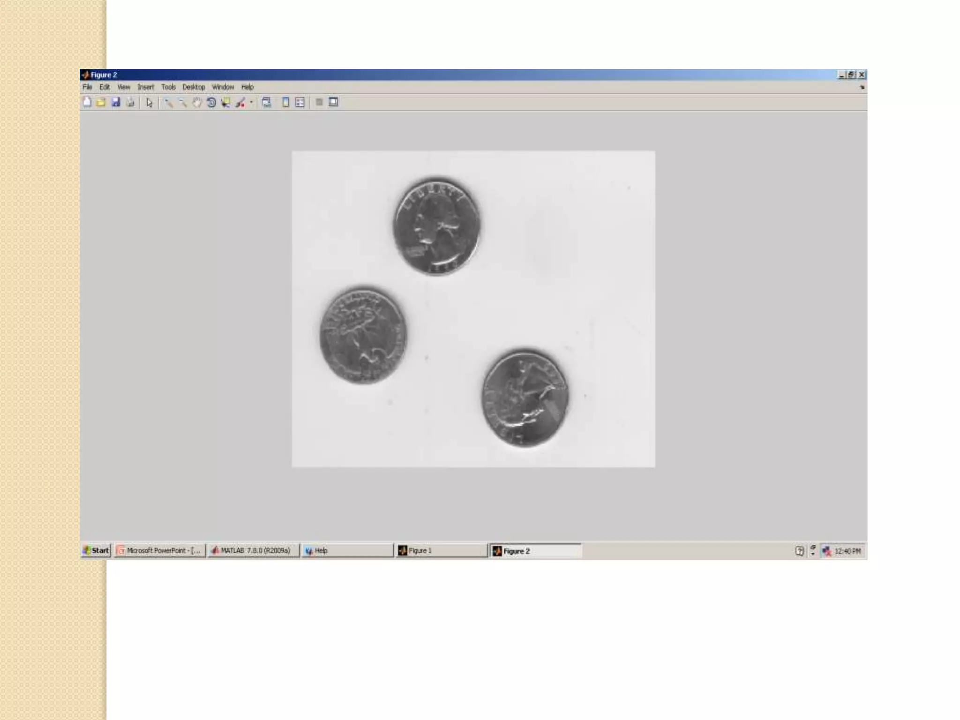The height and width of the screenshot is (720, 960).
Task: Save the figure with the floppy icon
Action: pos(116,102)
